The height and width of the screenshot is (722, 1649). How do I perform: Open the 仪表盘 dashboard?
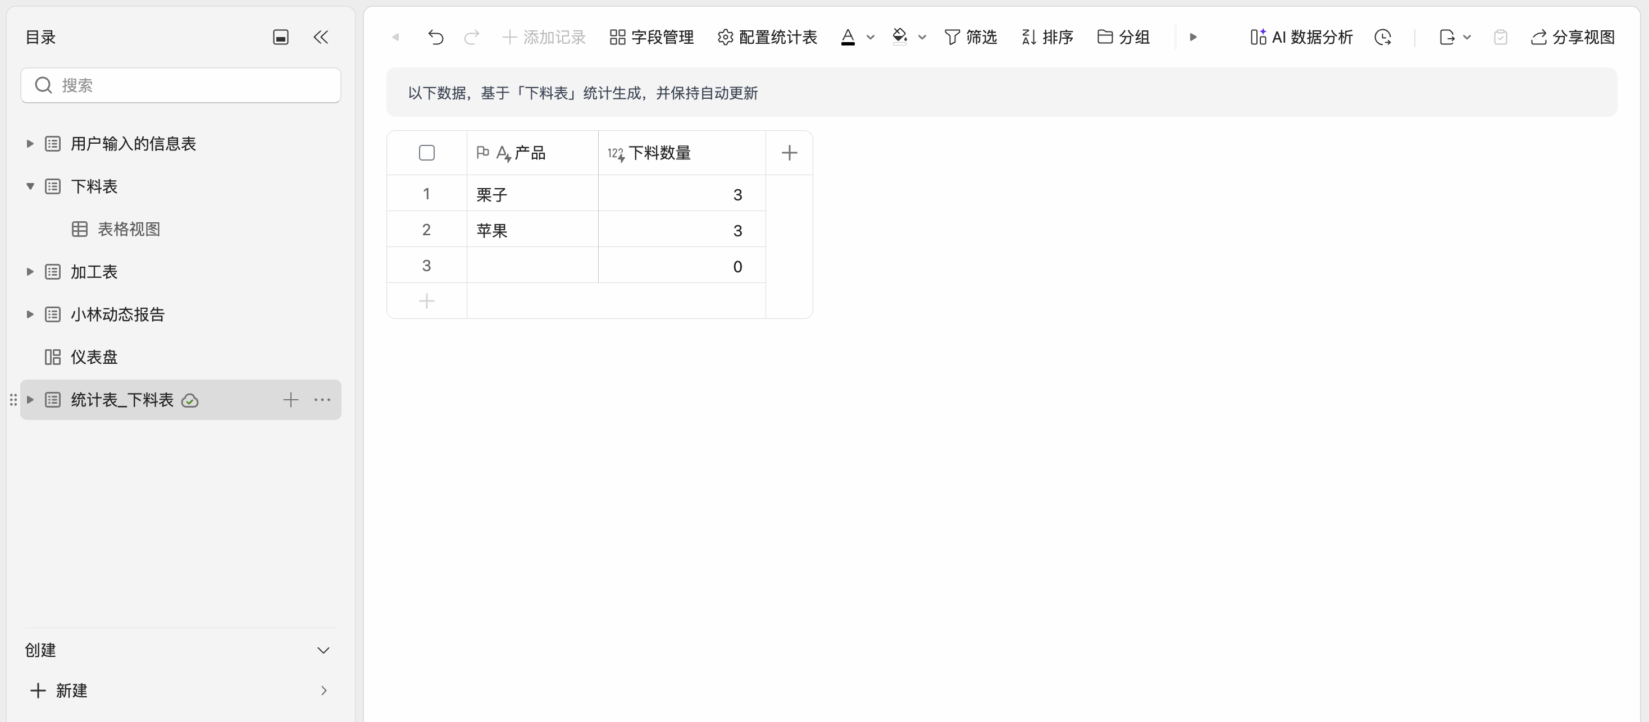94,357
